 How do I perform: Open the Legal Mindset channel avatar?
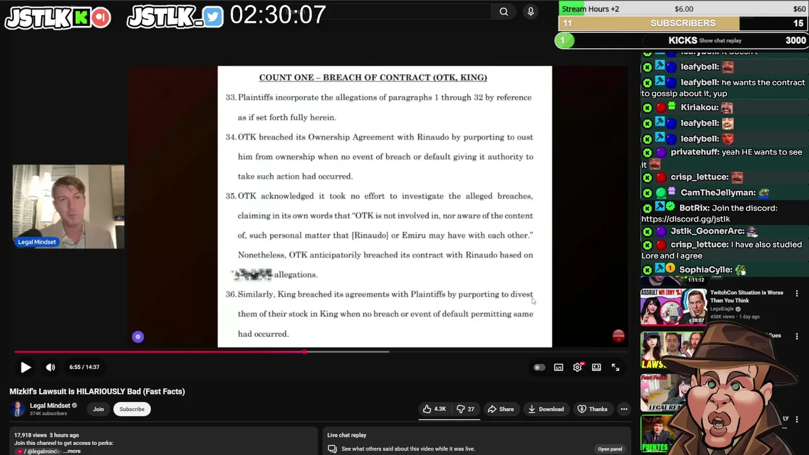pyautogui.click(x=18, y=409)
